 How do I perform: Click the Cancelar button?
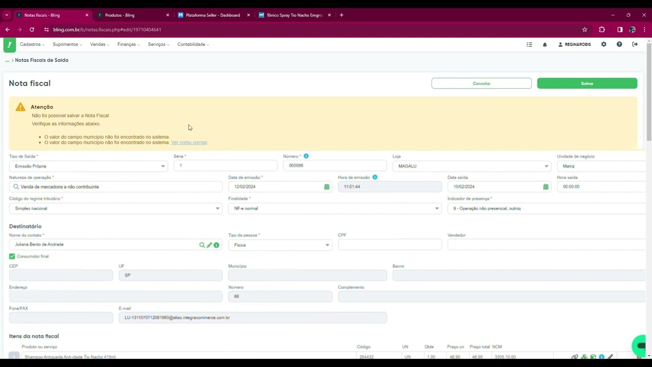pyautogui.click(x=481, y=84)
